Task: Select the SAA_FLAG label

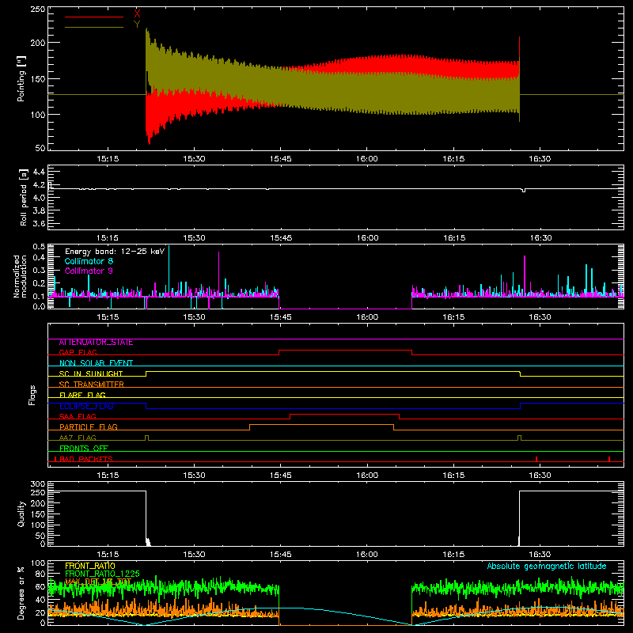Action: coord(78,416)
